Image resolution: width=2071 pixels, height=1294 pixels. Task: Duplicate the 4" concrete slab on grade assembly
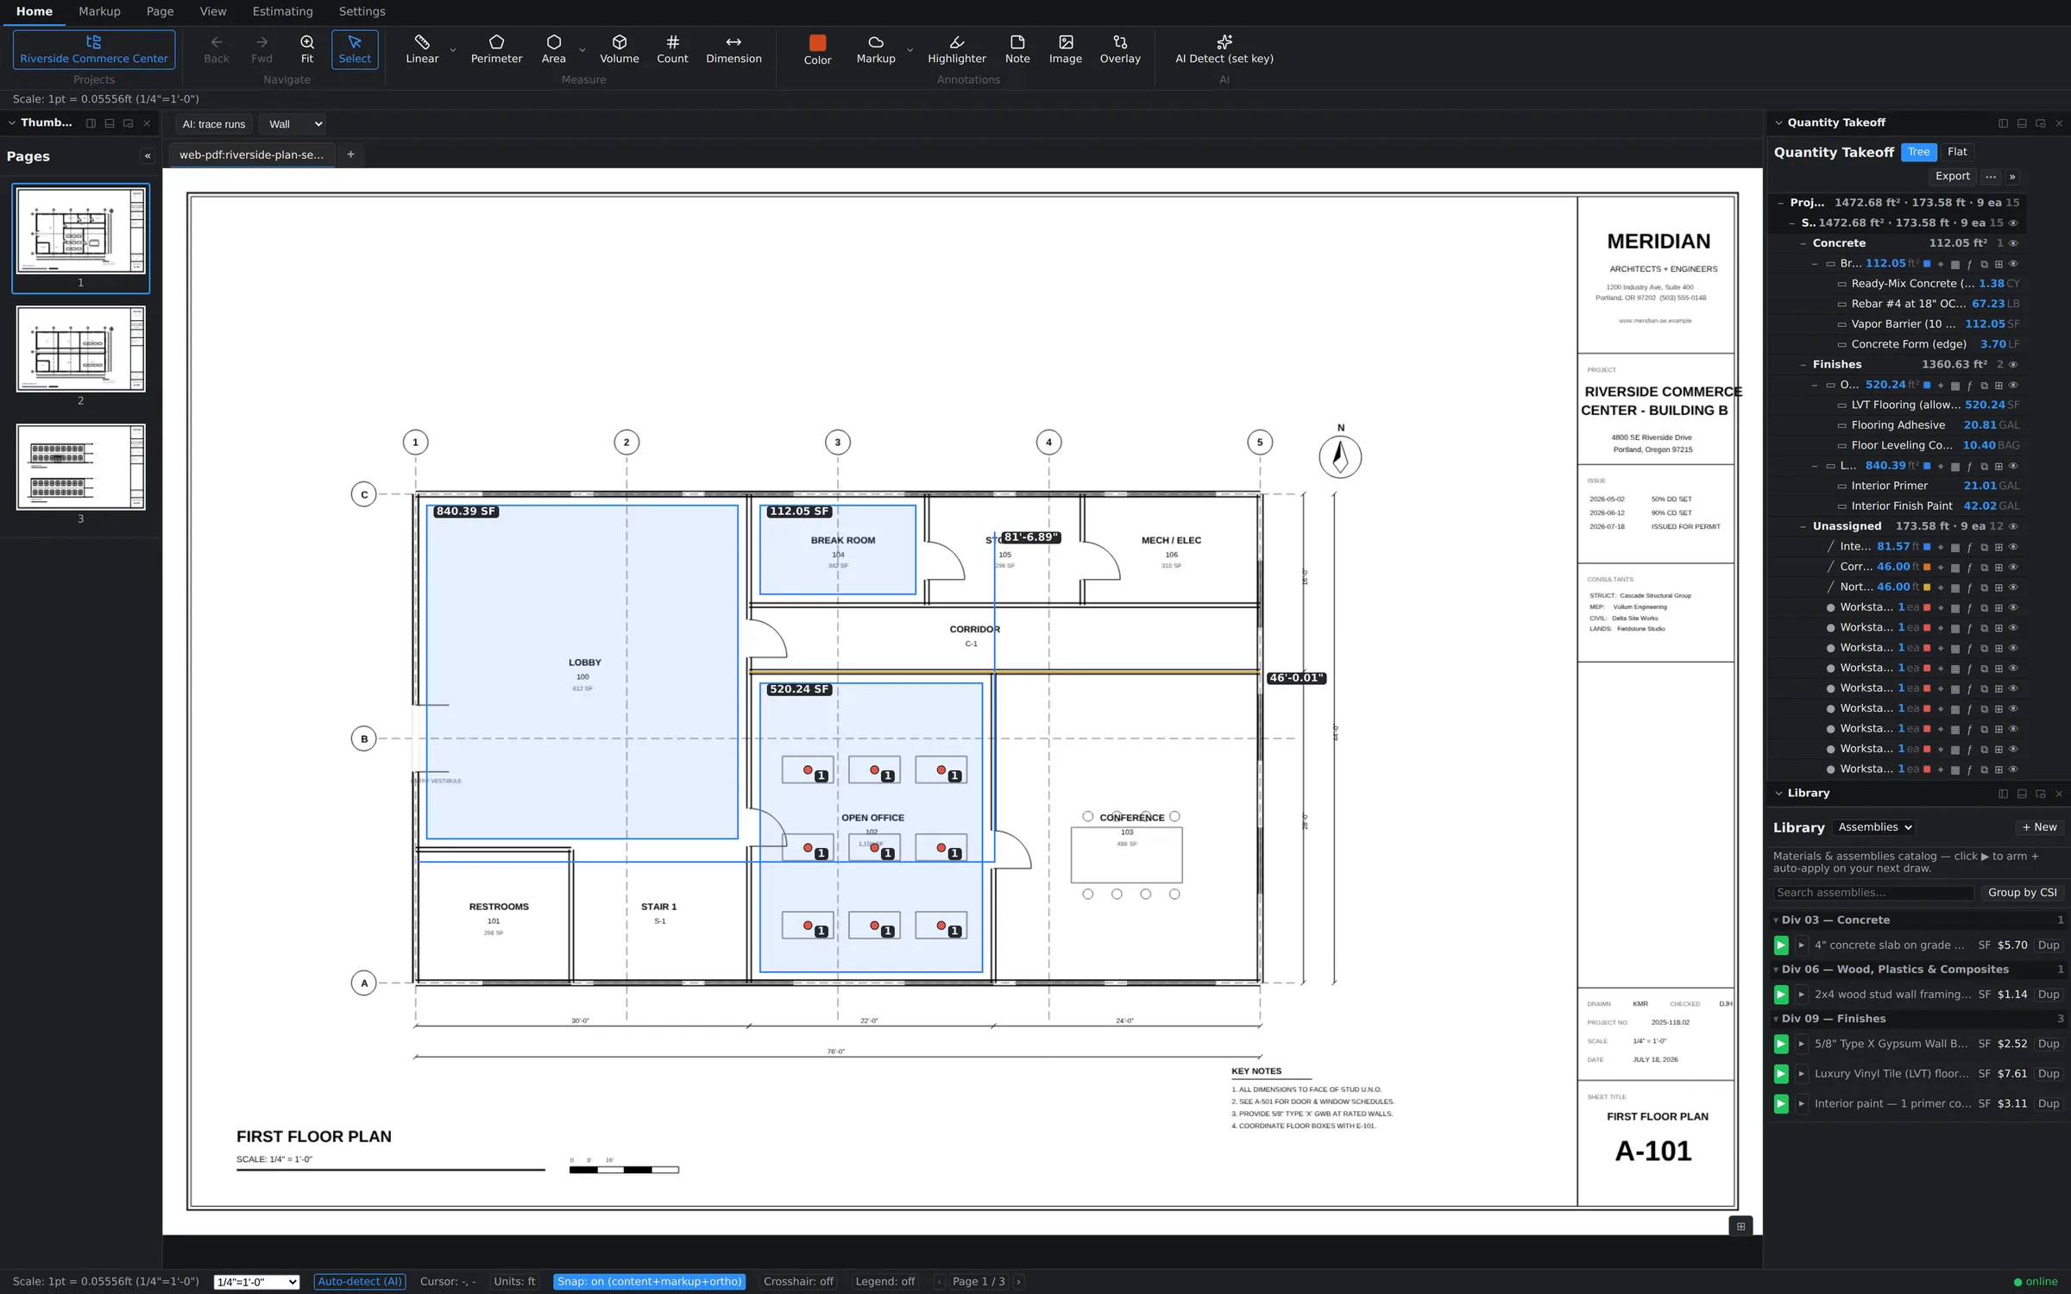pyautogui.click(x=2048, y=945)
